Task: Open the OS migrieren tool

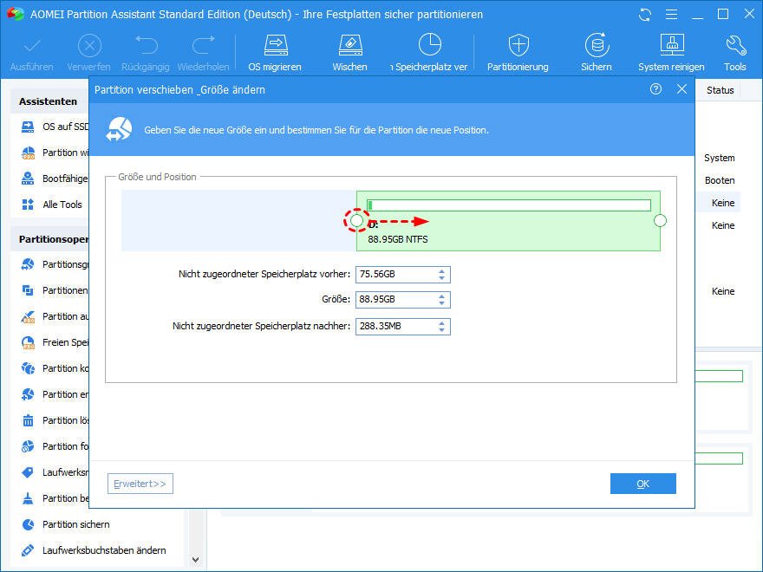Action: tap(275, 53)
